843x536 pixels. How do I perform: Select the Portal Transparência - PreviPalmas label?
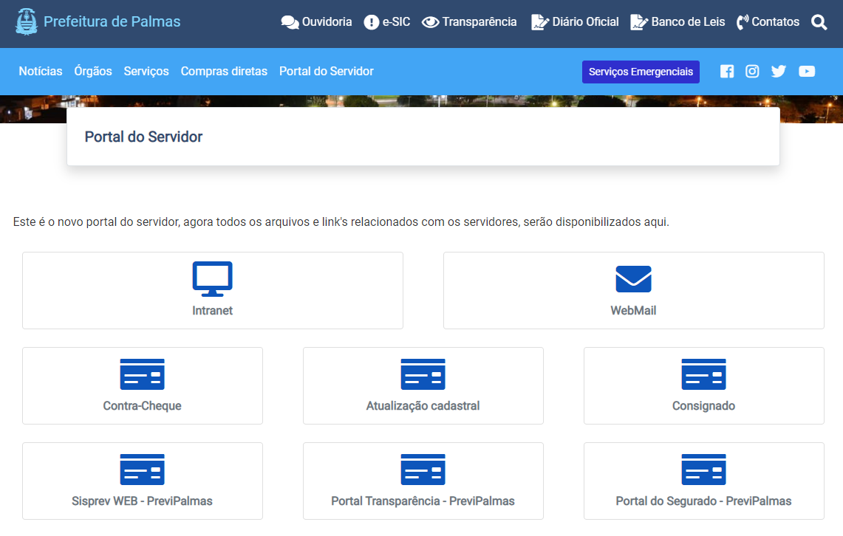point(423,501)
